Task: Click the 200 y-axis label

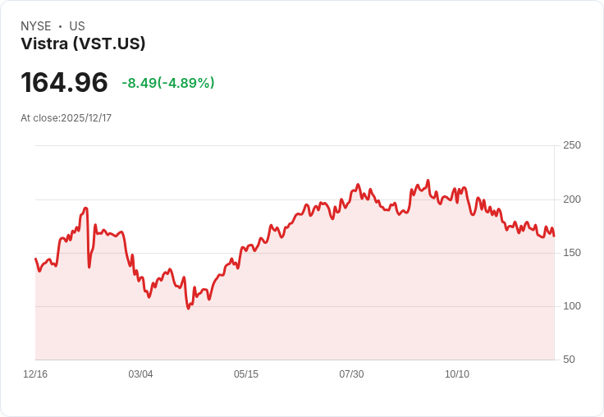Action: tap(572, 199)
